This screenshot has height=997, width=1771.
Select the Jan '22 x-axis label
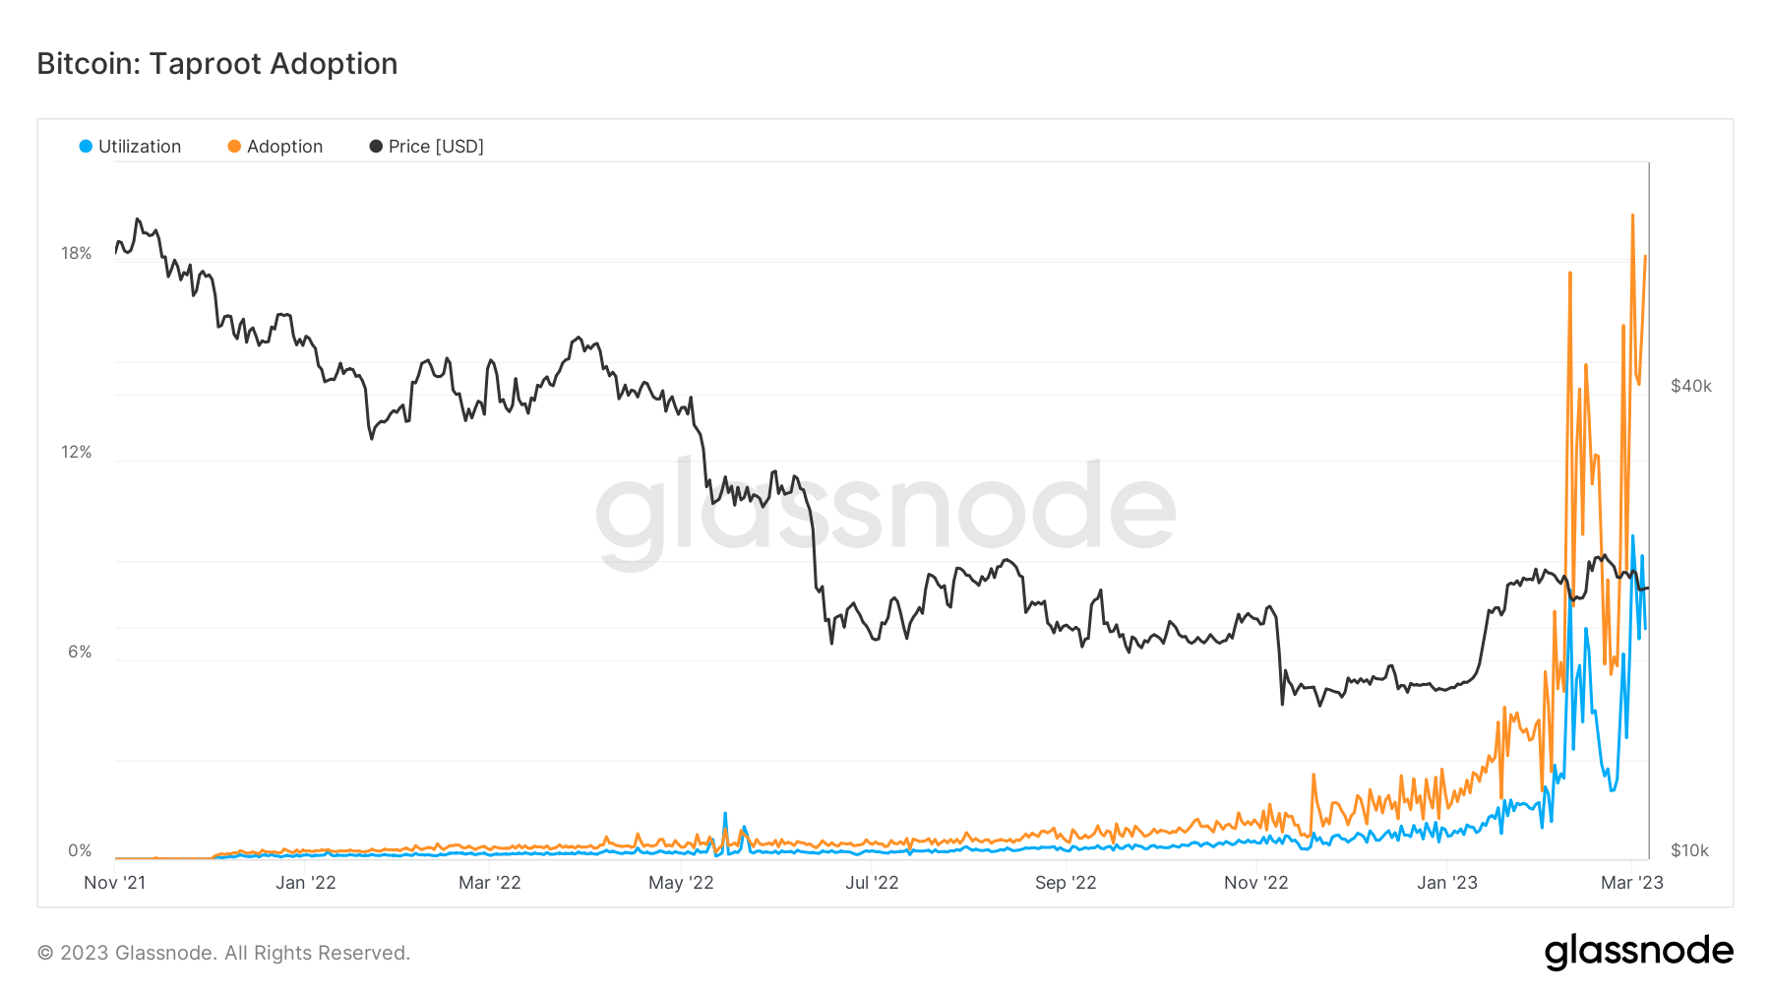pos(306,883)
